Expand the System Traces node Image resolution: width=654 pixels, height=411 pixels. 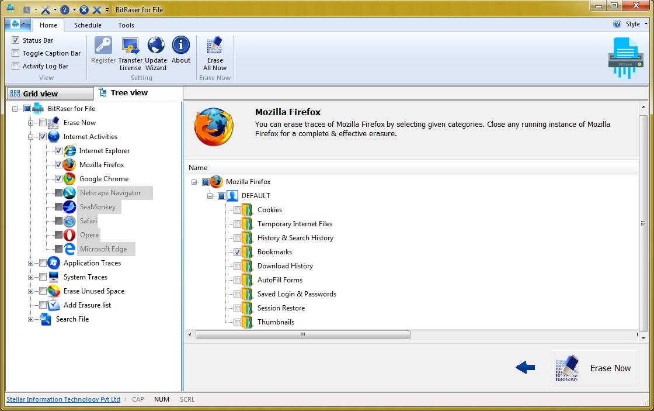coord(30,277)
